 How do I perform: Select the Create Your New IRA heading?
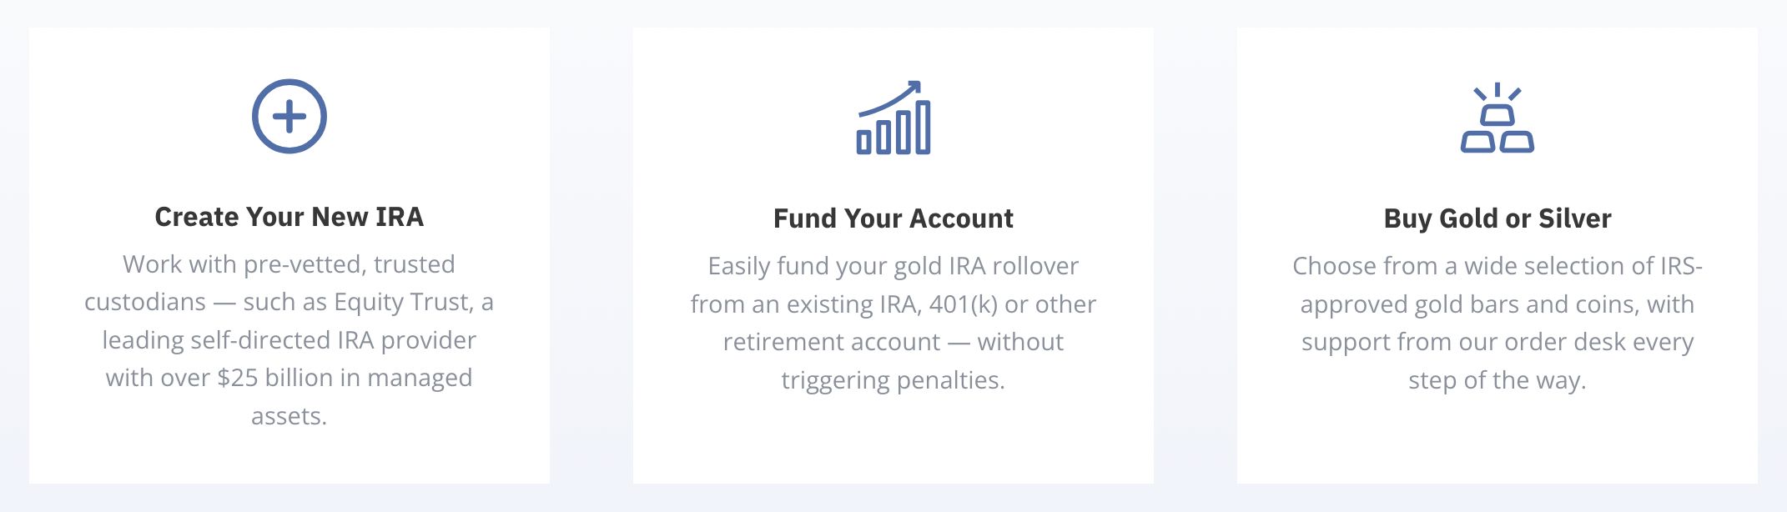289,217
